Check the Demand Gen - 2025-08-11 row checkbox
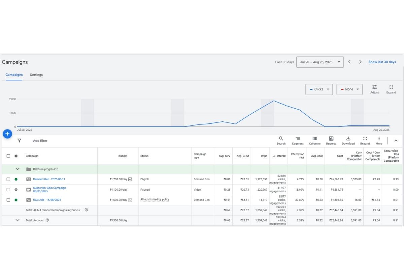404x269 pixels. [8, 179]
